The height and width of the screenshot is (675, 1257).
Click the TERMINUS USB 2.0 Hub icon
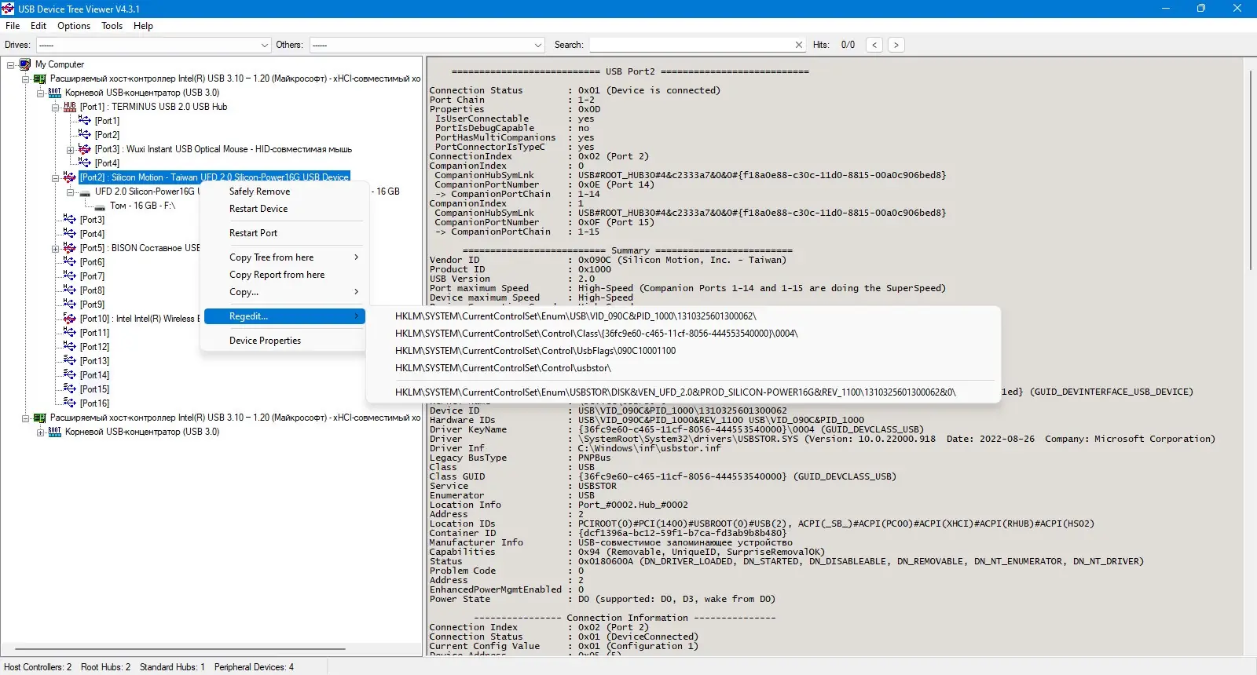[x=69, y=107]
